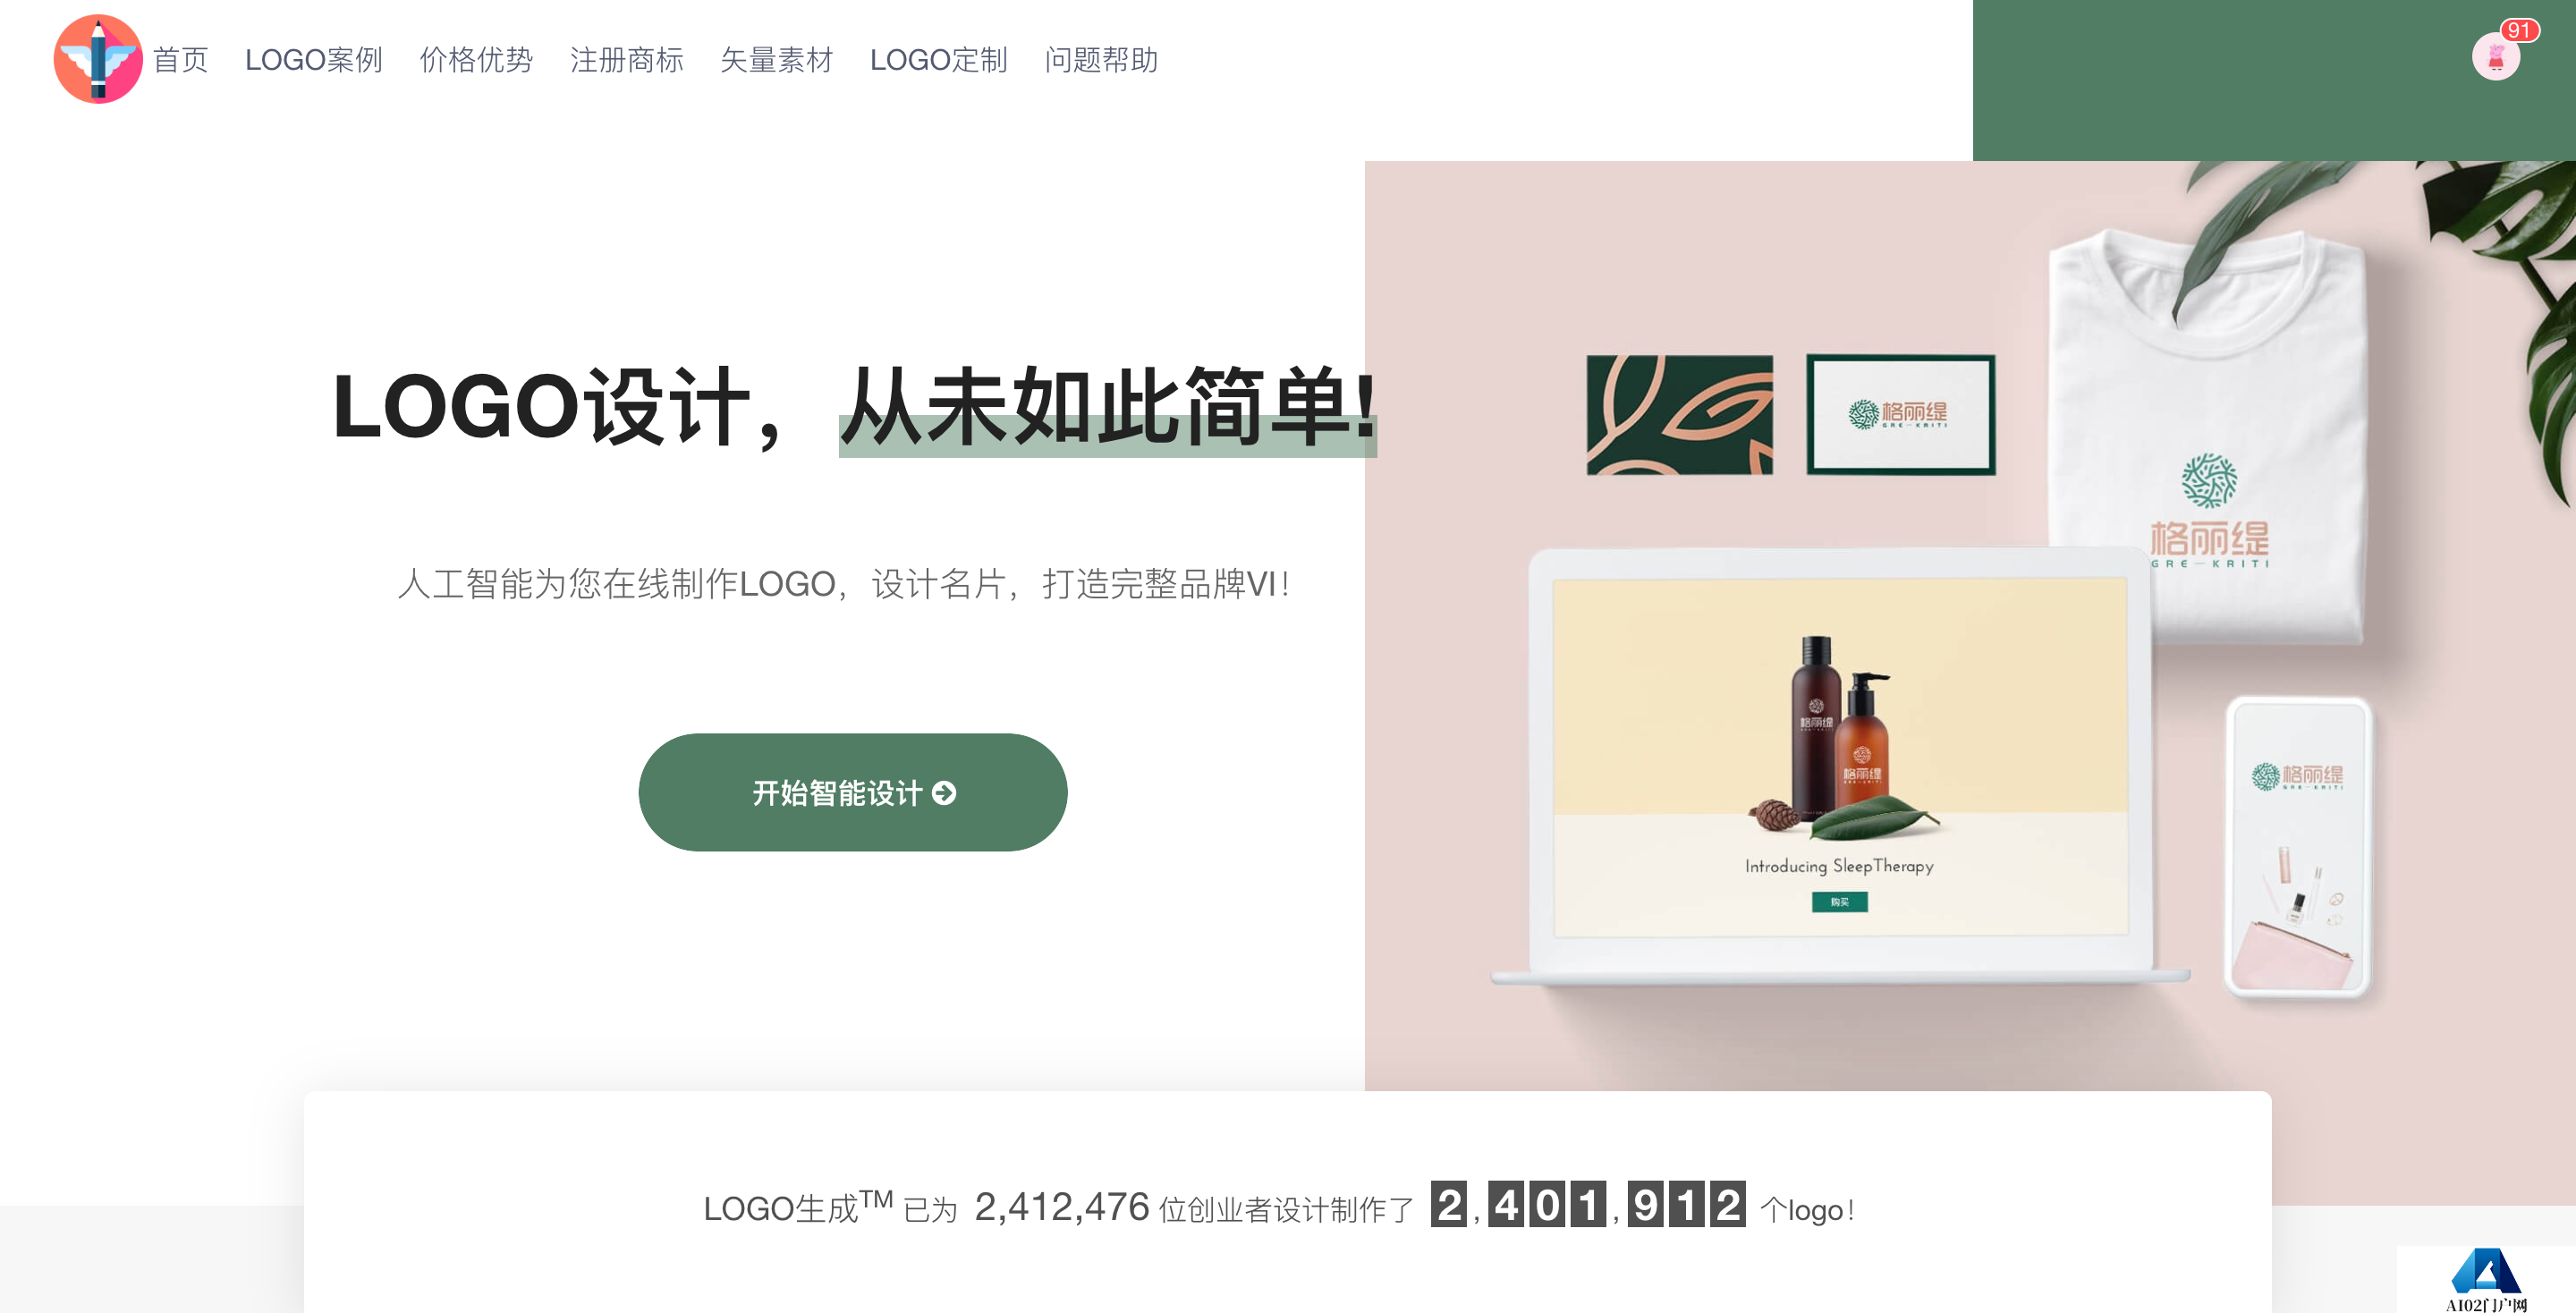This screenshot has width=2576, height=1313.
Task: Click the phone mockup brand logo
Action: coord(2297,776)
